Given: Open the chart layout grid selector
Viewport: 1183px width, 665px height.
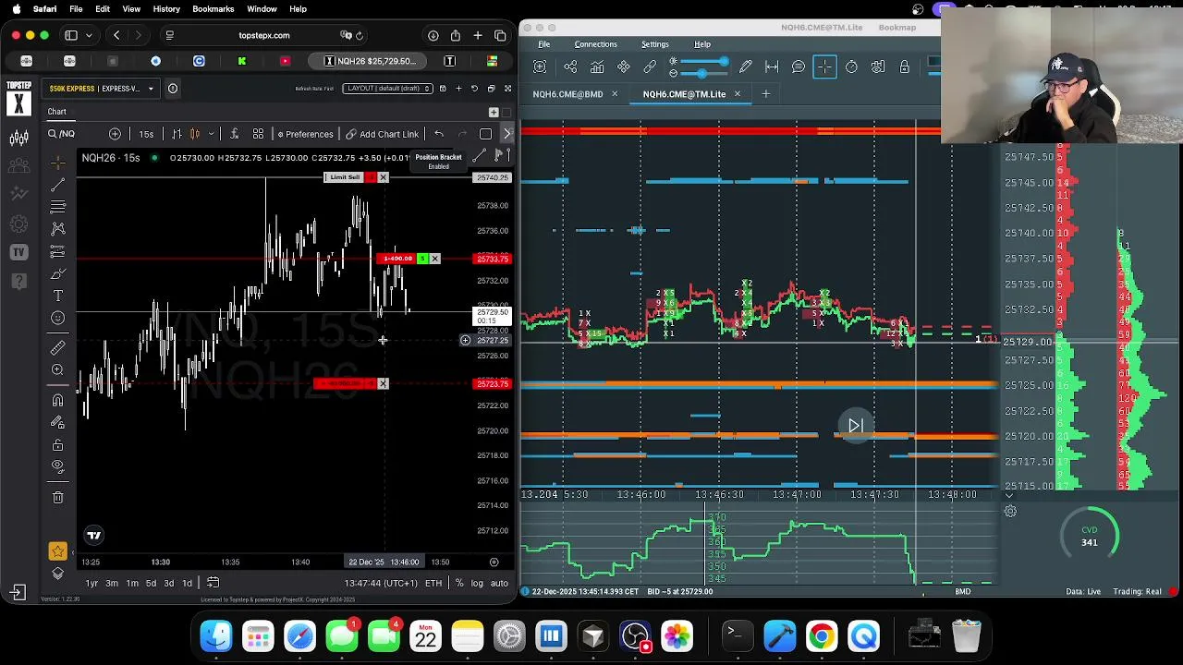Looking at the screenshot, I should click(258, 134).
